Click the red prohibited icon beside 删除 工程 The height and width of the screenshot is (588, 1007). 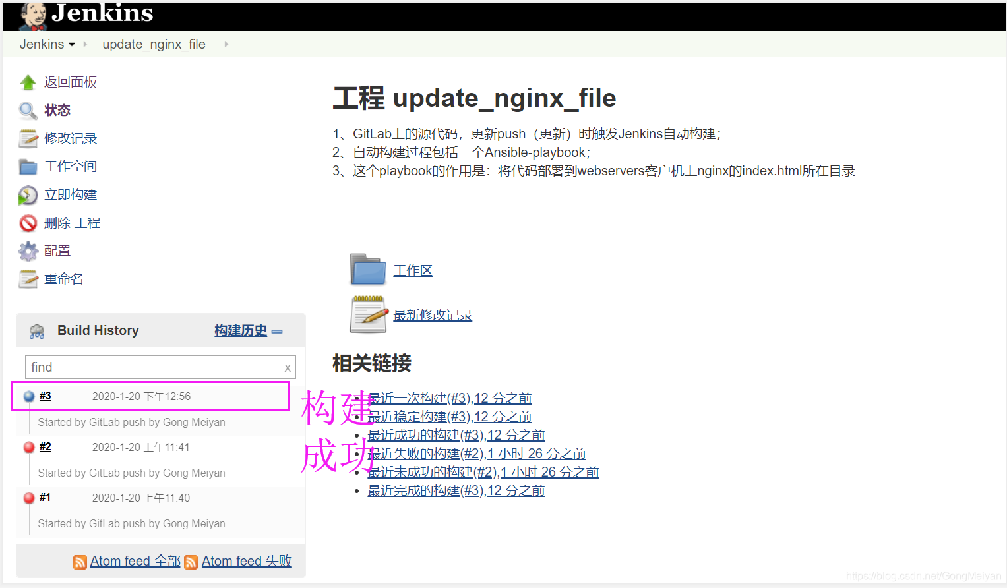coord(28,223)
